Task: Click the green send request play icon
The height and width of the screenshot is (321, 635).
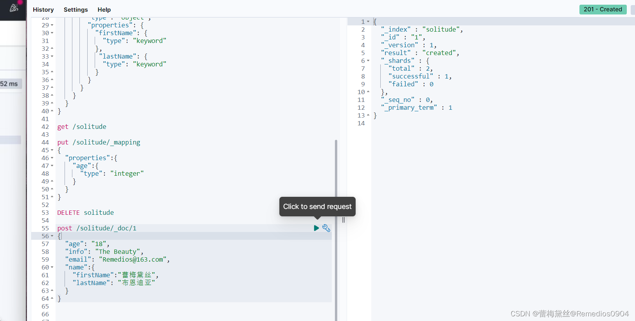Action: (x=317, y=228)
